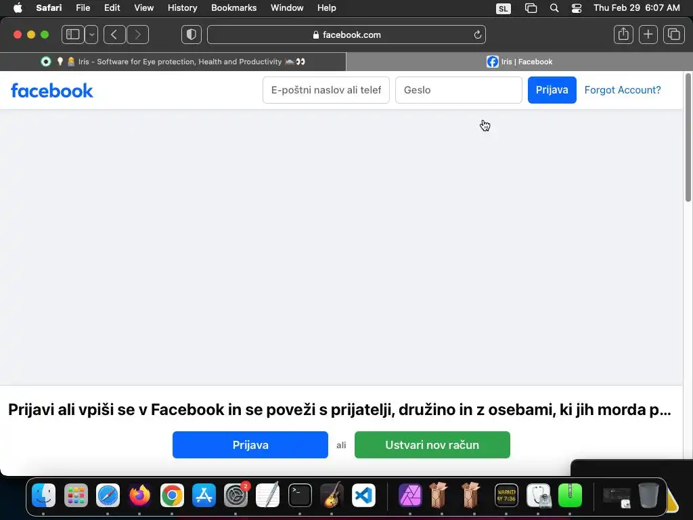Open the Forgot Account? link
The height and width of the screenshot is (520, 693).
click(623, 90)
